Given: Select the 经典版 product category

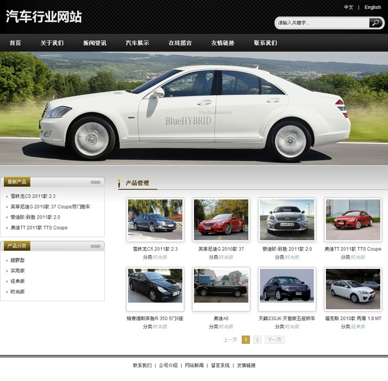Looking at the screenshot, I should point(18,281).
